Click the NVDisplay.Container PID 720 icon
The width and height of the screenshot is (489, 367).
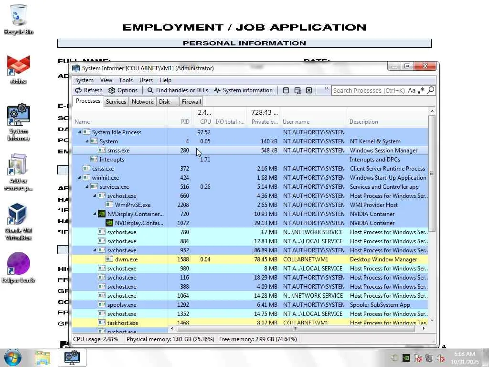pyautogui.click(x=102, y=214)
